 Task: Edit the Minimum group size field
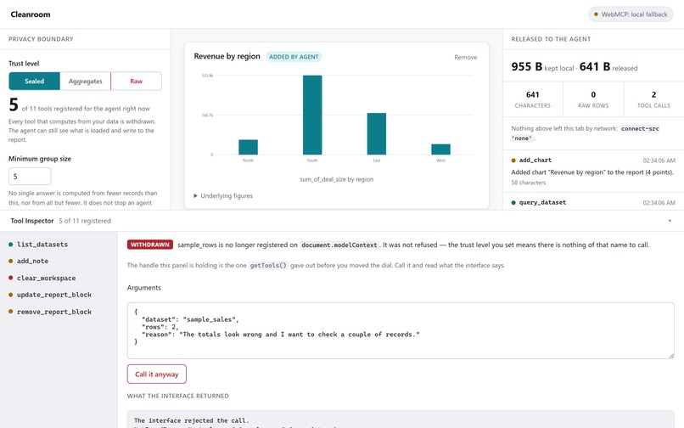pos(30,177)
